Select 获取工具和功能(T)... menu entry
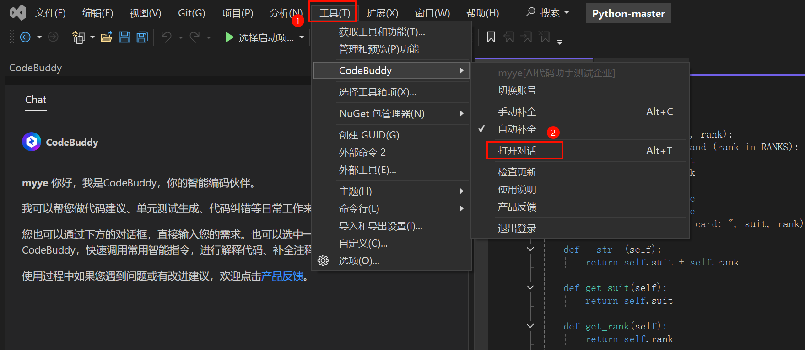Screen dimensions: 805x350 (392, 32)
